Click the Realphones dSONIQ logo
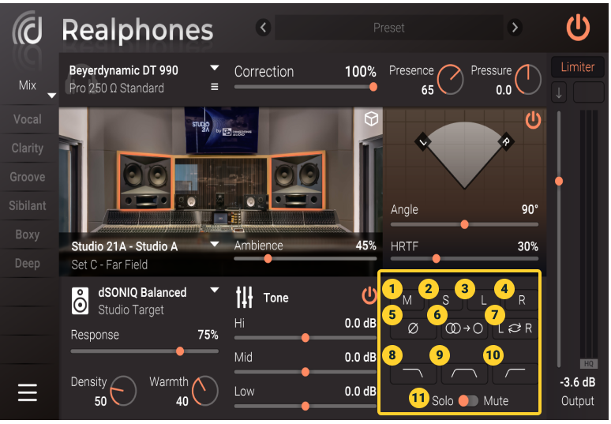The image size is (611, 424). coord(28,28)
